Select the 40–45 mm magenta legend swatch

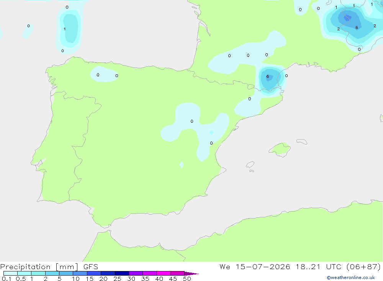[164, 273]
